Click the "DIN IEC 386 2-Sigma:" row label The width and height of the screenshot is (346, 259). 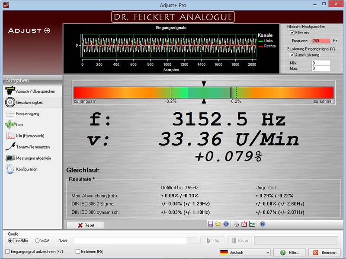click(93, 204)
